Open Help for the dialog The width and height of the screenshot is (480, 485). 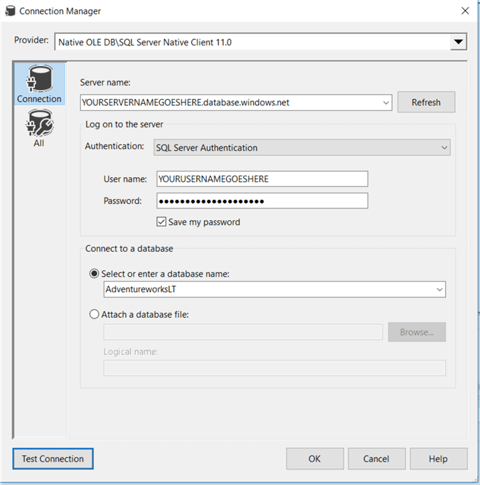(438, 459)
